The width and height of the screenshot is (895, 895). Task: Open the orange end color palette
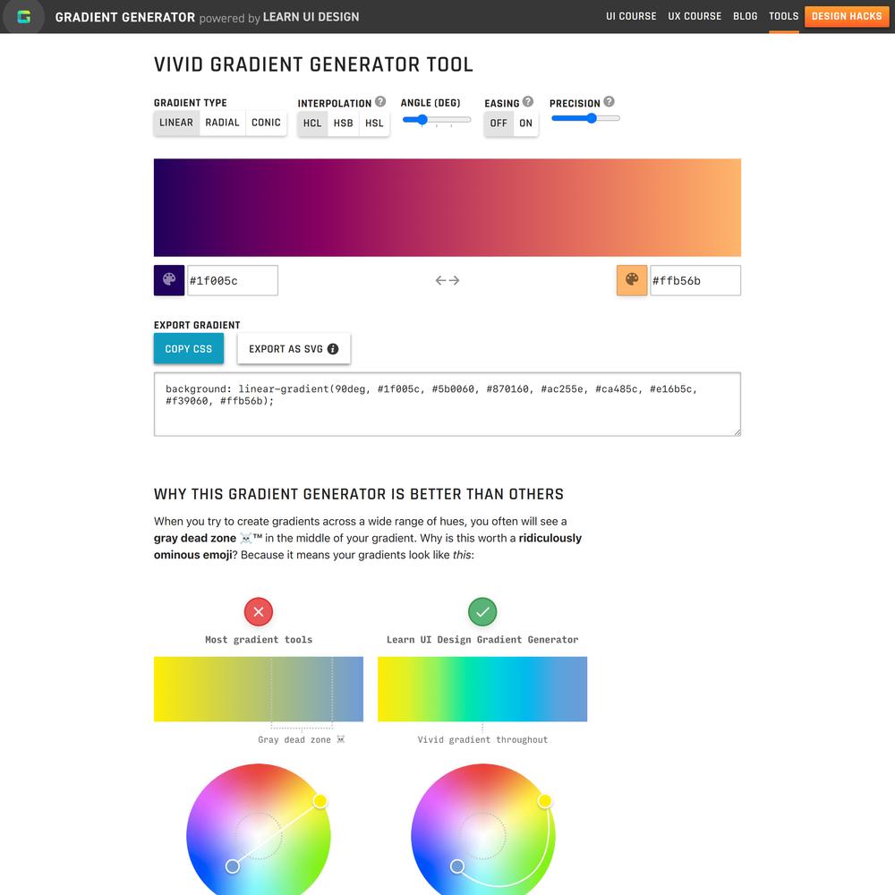[x=632, y=280]
